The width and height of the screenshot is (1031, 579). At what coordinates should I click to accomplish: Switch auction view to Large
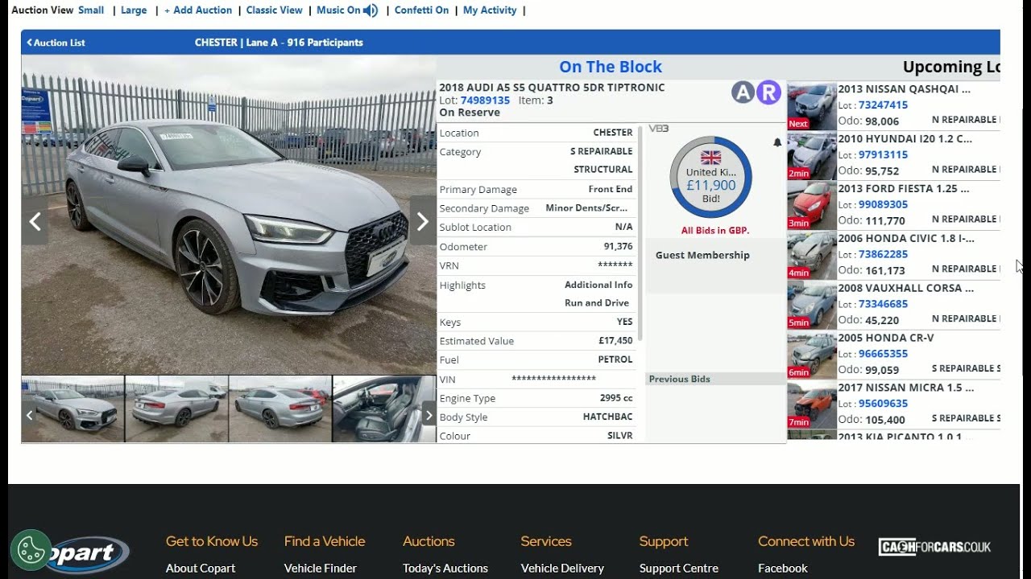click(134, 10)
